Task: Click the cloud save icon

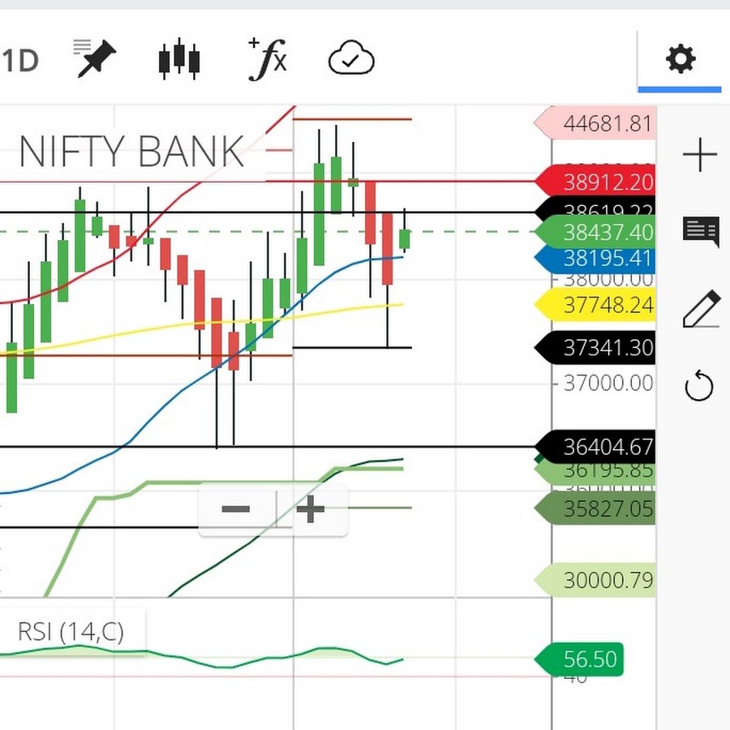Action: pos(351,58)
